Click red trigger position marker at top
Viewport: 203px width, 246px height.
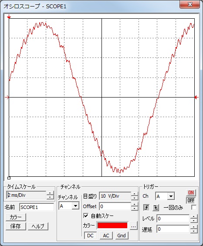(9, 17)
